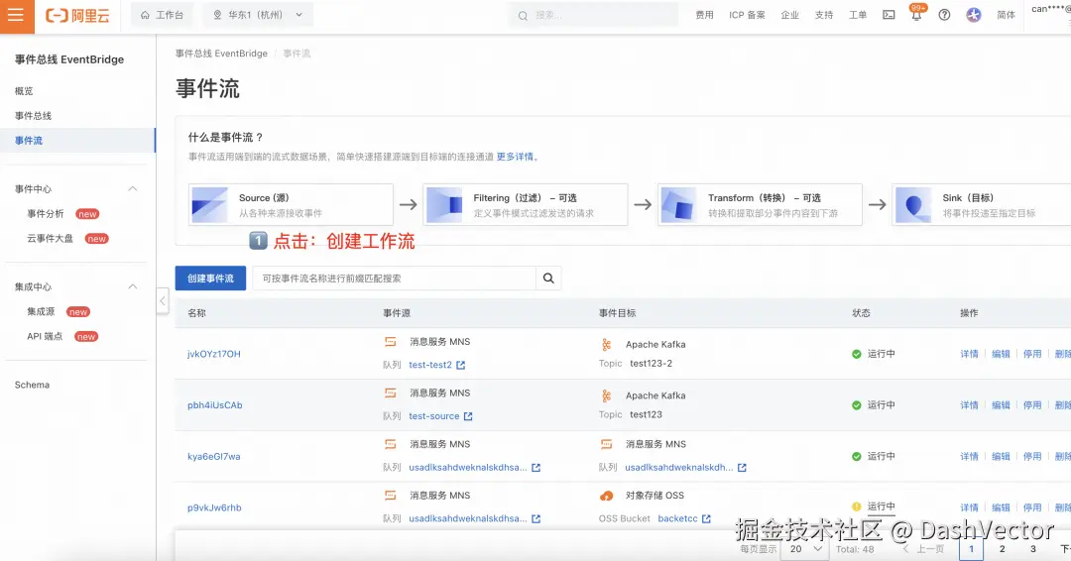Launch the Cloud Shell terminal icon
The width and height of the screenshot is (1071, 561).
pos(889,15)
